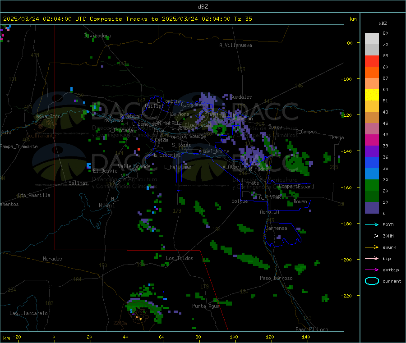Viewport: 406px width, 343px height.
Task: Click the 80 dBZ light gray swatch
Action: 372,39
